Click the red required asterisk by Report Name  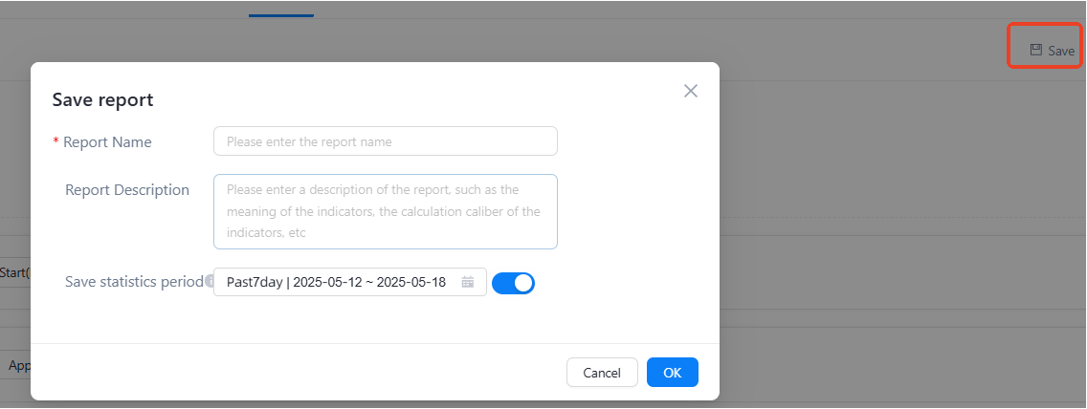[55, 142]
